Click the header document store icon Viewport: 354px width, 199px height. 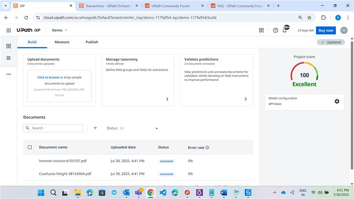[x=261, y=30]
